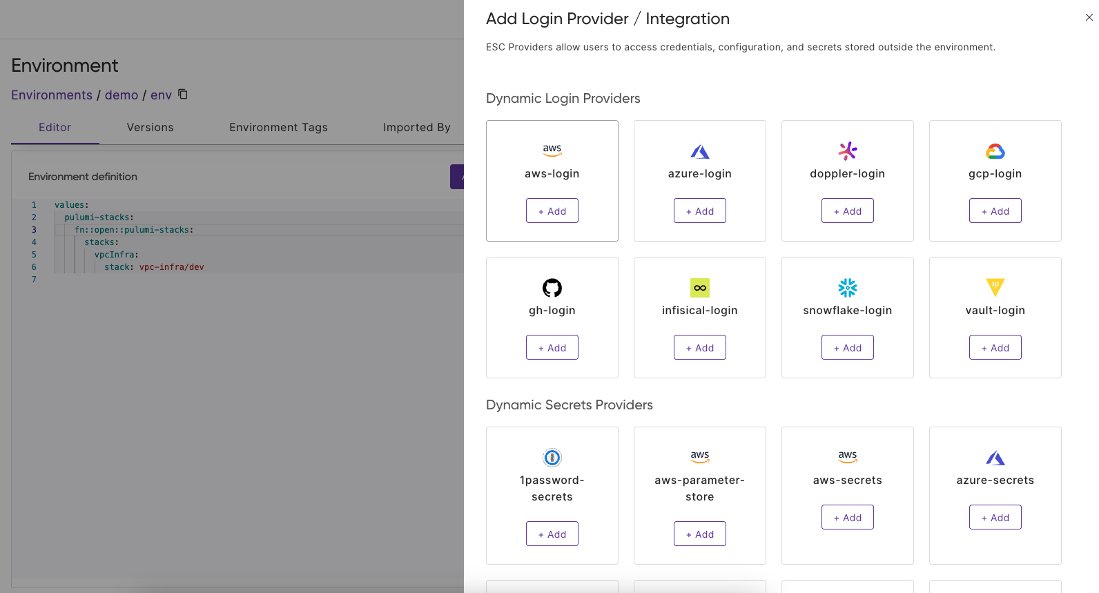Add the gh-login provider
The image size is (1099, 593).
(552, 347)
